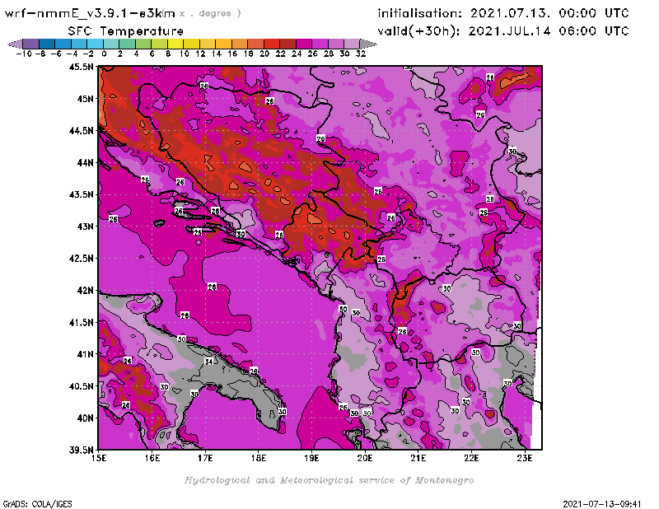Click the latitude axis label '40.5N'
The image size is (659, 509).
pos(81,386)
